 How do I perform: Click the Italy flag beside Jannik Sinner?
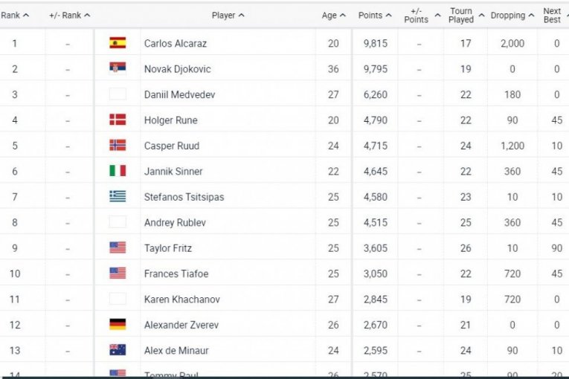118,171
